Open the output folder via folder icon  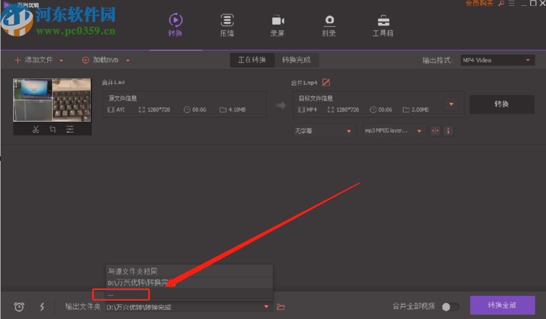click(x=280, y=307)
